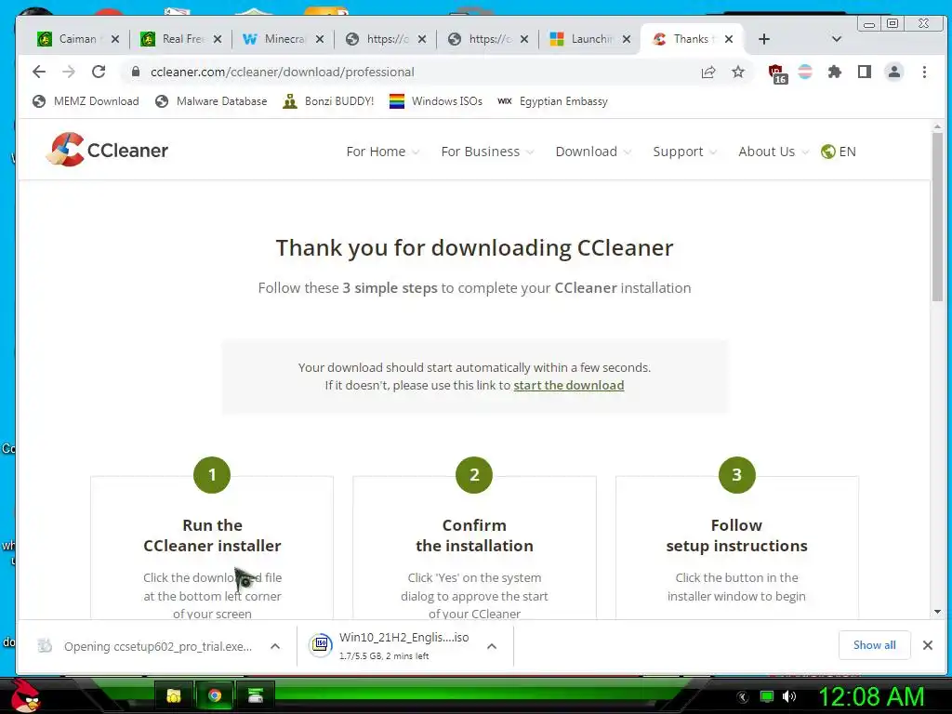Share this page icon in address bar
The image size is (952, 714).
tap(707, 73)
